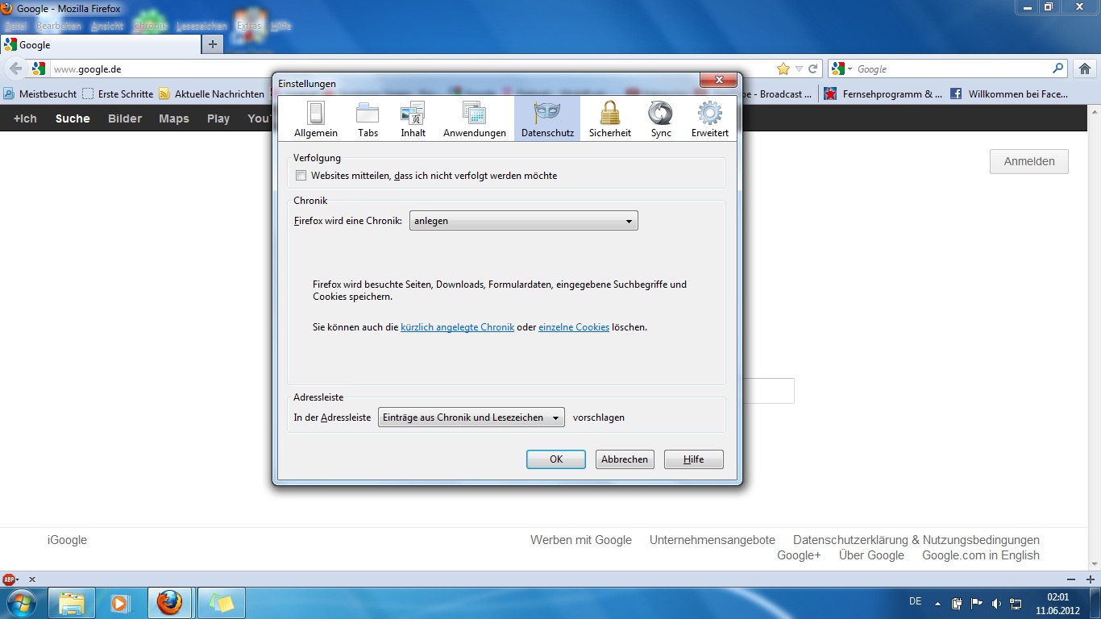Open the Tabs settings pane

click(368, 119)
